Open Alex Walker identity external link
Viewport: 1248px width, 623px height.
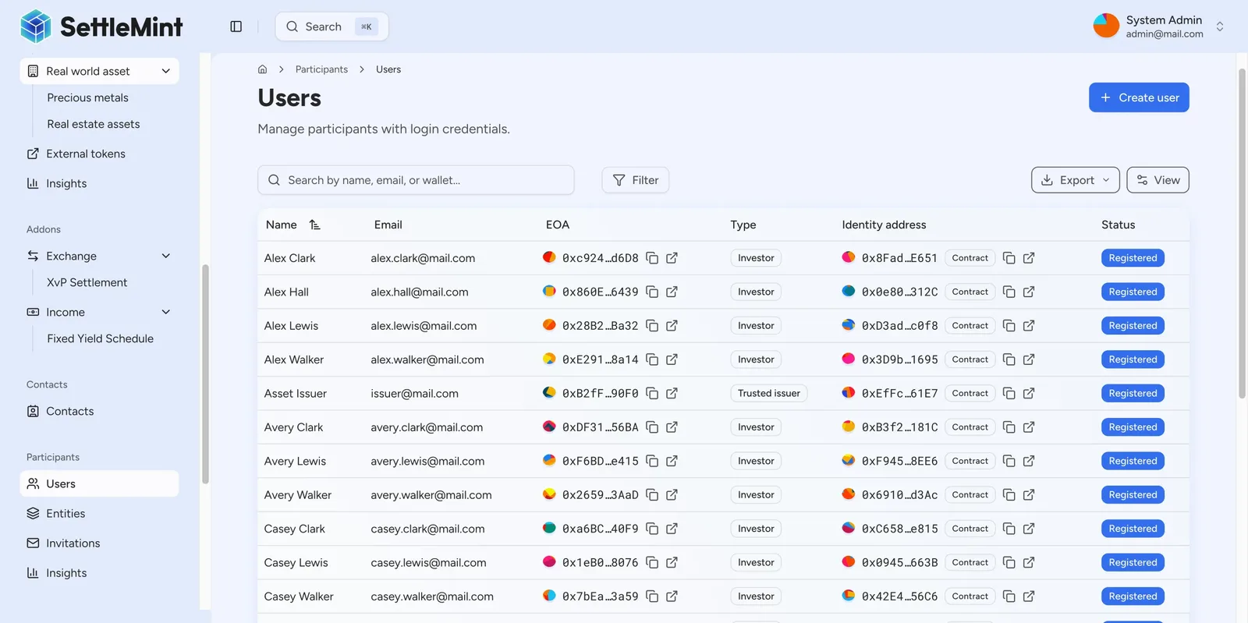pos(1029,359)
